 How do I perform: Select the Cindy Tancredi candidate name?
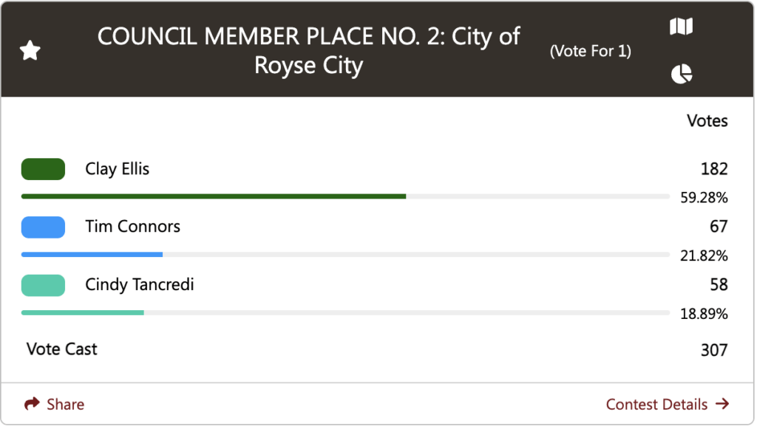point(140,284)
